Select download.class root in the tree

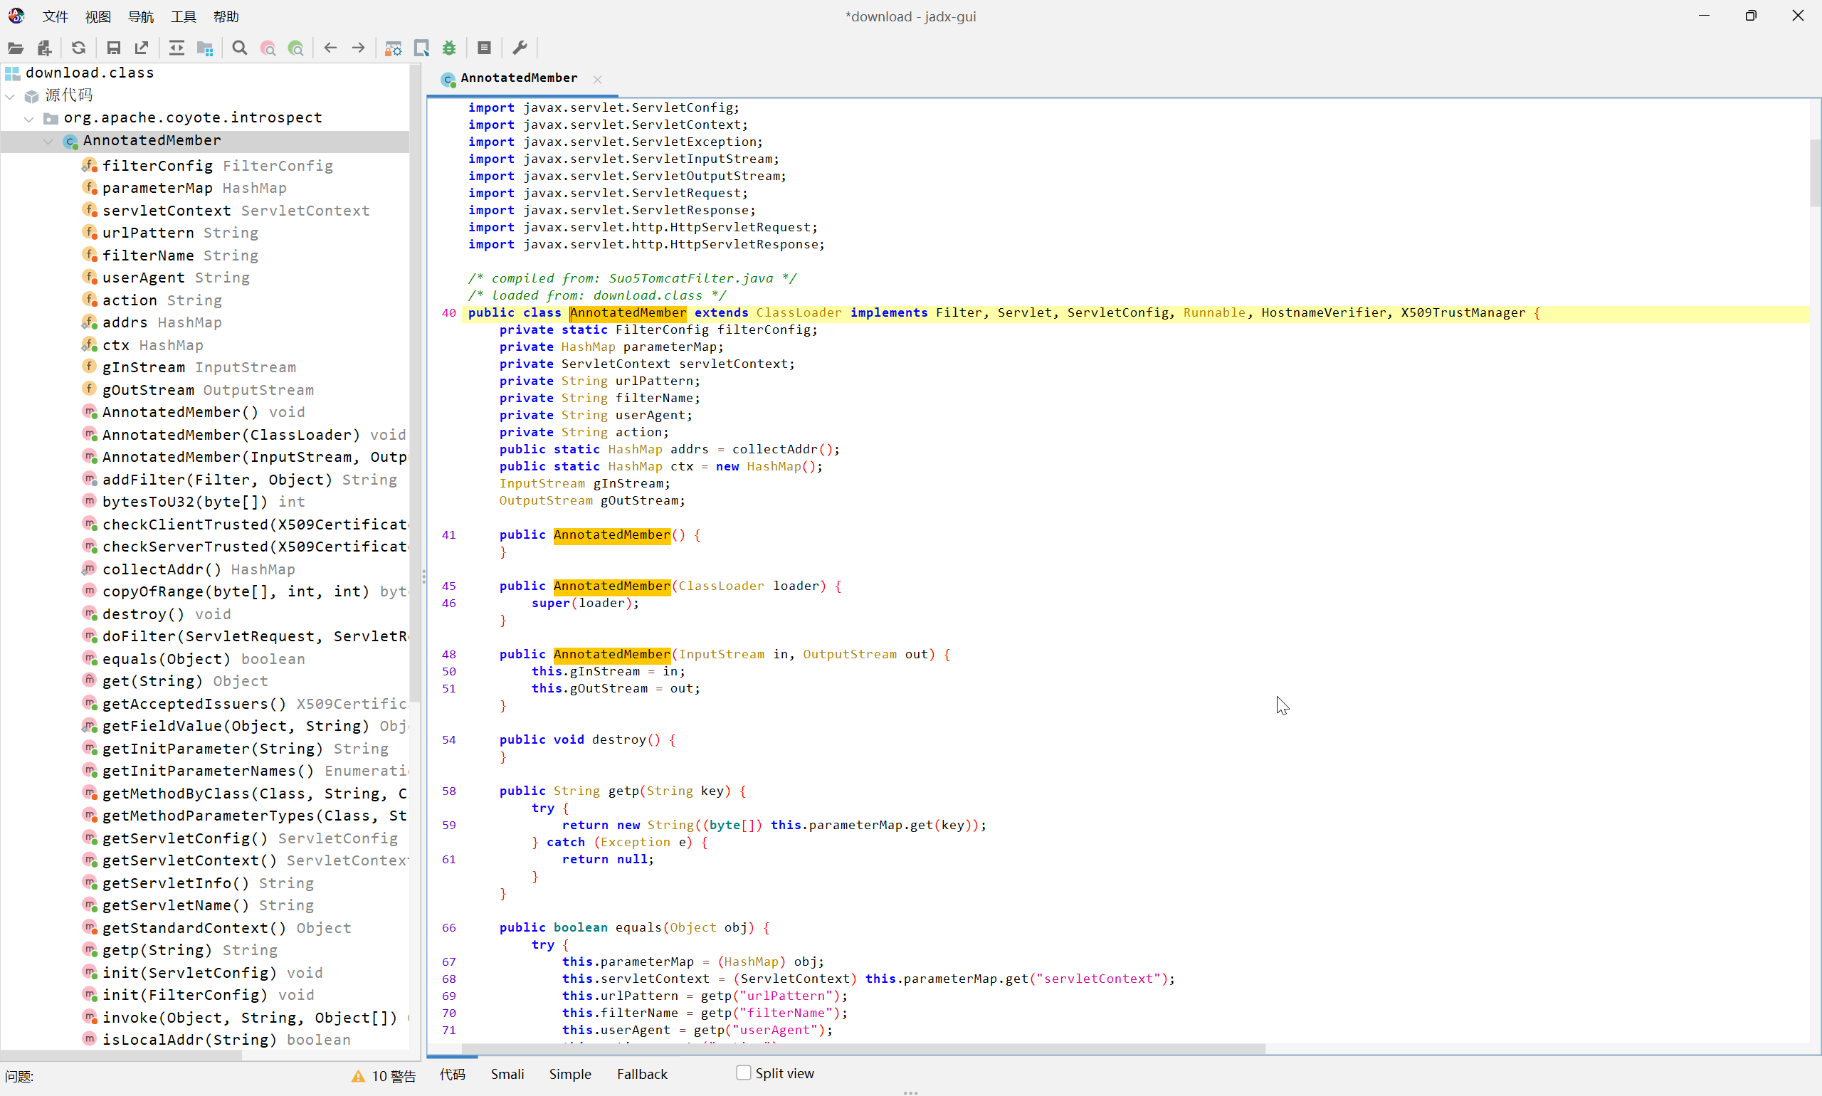[90, 73]
